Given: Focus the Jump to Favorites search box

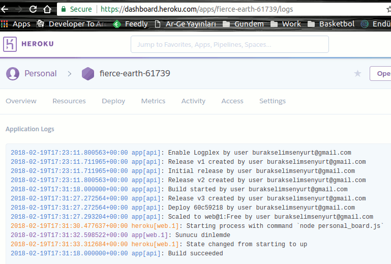Looking at the screenshot, I should 229,45.
